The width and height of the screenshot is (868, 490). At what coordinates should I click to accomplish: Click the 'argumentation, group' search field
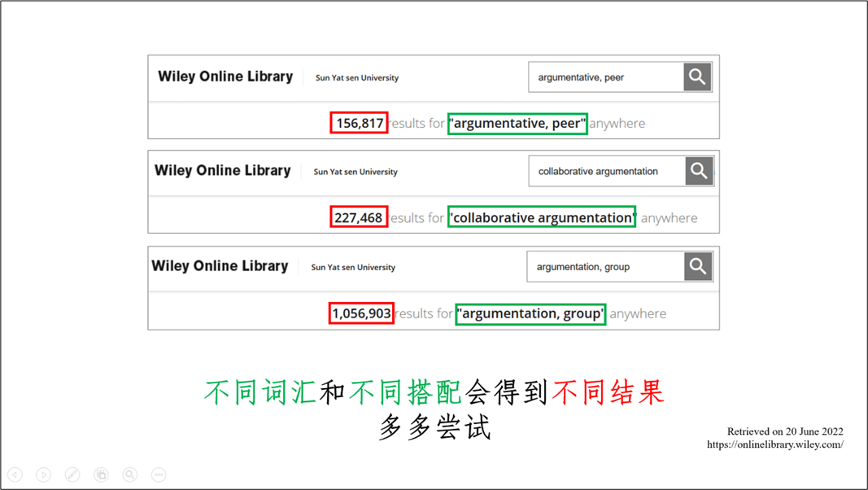coord(605,266)
